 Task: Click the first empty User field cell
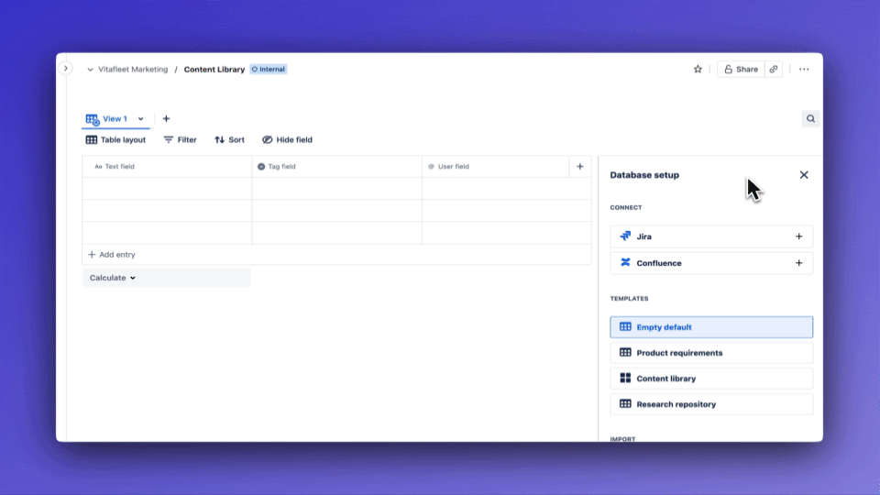506,189
